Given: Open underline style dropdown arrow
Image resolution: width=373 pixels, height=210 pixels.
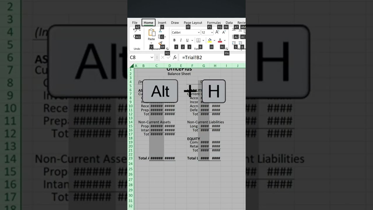Looking at the screenshot, I should pyautogui.click(x=192, y=40).
